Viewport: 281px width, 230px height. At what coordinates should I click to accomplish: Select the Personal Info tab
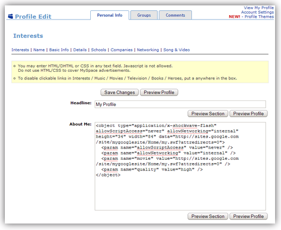coord(110,15)
